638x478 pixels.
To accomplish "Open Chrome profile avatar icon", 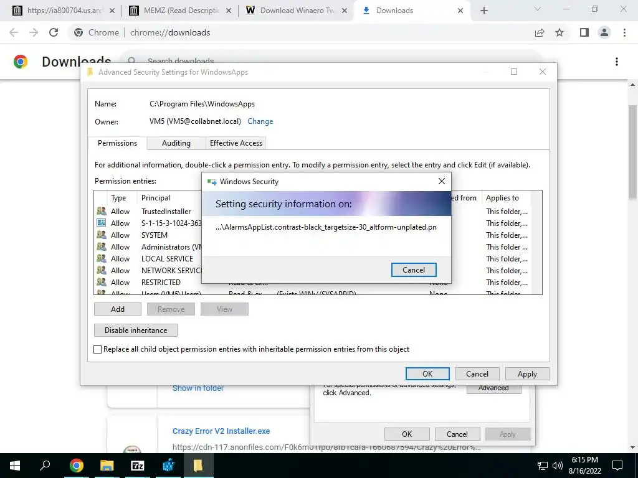I will tap(604, 32).
